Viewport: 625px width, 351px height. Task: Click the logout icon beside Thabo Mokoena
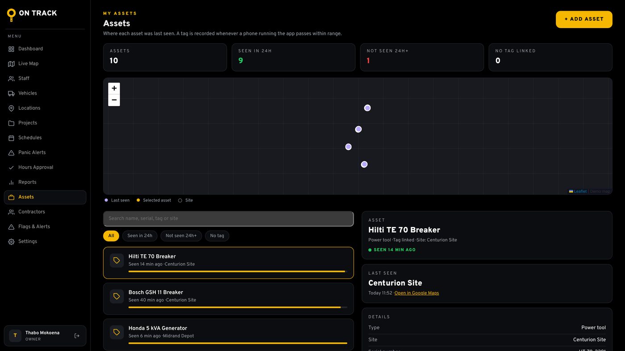(77, 336)
